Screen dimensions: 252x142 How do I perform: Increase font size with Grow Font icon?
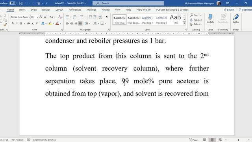(x=41, y=17)
